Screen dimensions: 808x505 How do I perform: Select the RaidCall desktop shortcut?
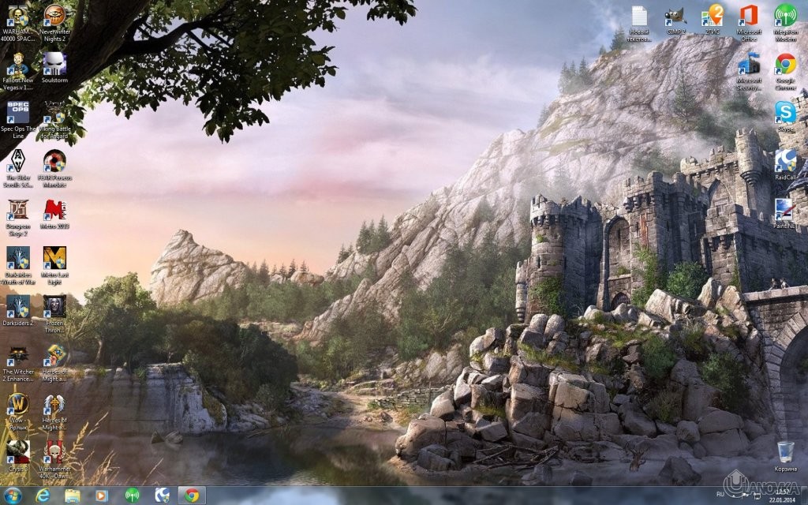pos(785,165)
